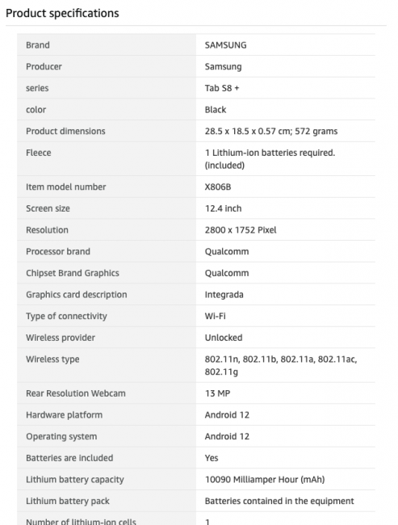Image resolution: width=398 pixels, height=525 pixels.
Task: Click the Integrada graphics card description
Action: (224, 295)
